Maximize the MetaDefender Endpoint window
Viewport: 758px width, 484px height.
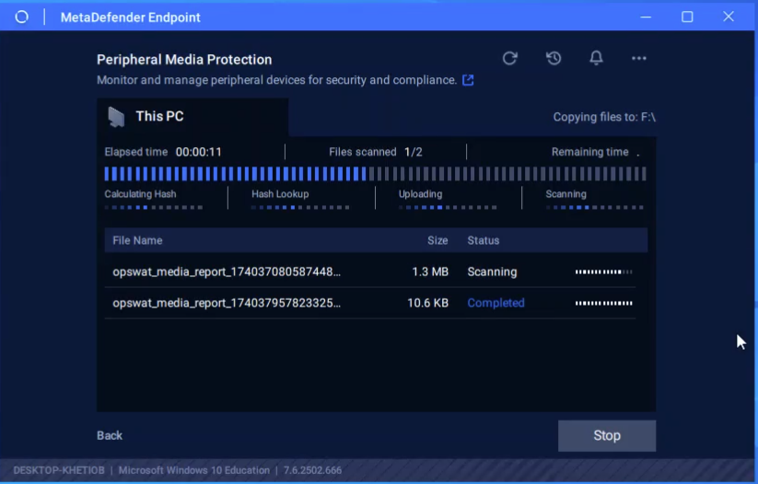[687, 17]
